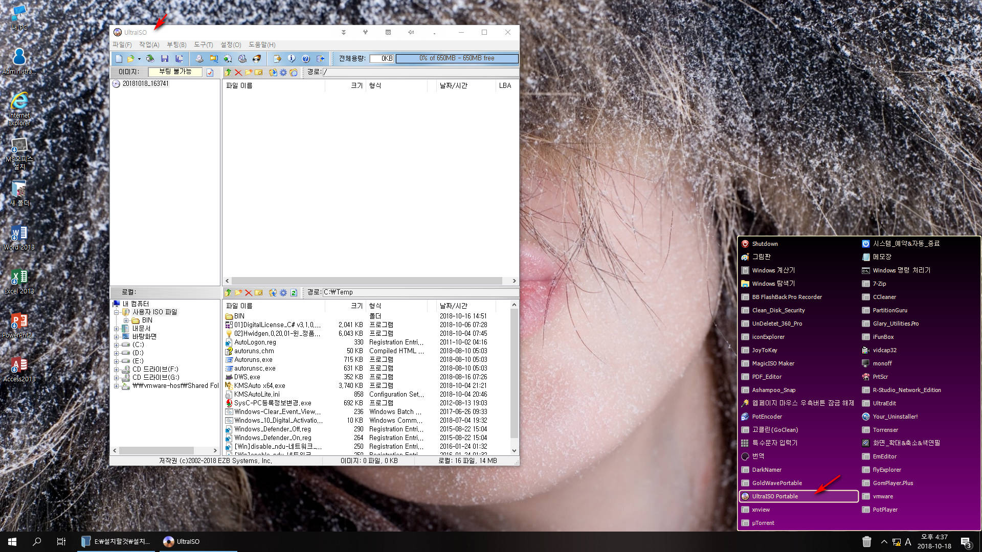Open the 도움말(H) menu

262,45
